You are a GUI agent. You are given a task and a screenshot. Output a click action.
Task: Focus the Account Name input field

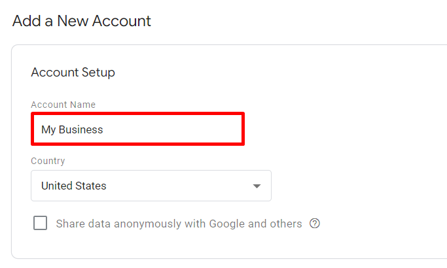(137, 129)
